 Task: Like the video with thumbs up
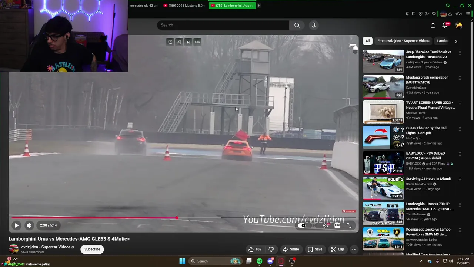(255, 249)
